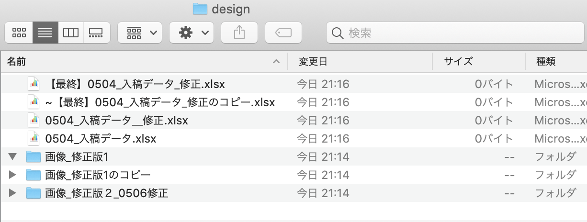Select 【最終】0504_入稿データ_修正.xlsx file

click(x=135, y=84)
